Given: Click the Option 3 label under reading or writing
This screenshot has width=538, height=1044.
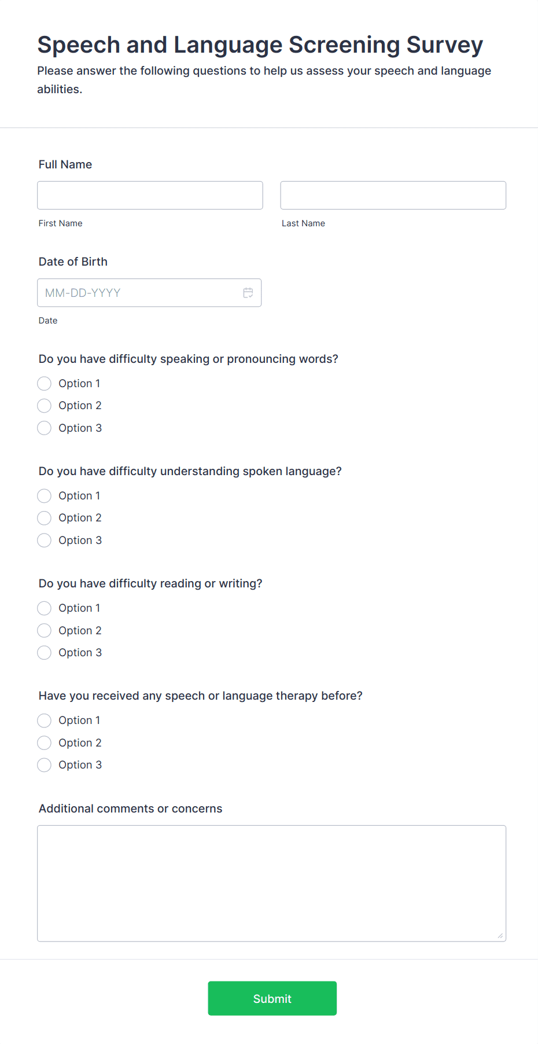Looking at the screenshot, I should pos(80,653).
